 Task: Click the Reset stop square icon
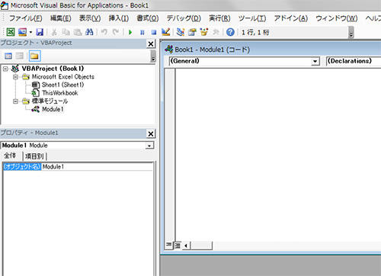click(153, 32)
